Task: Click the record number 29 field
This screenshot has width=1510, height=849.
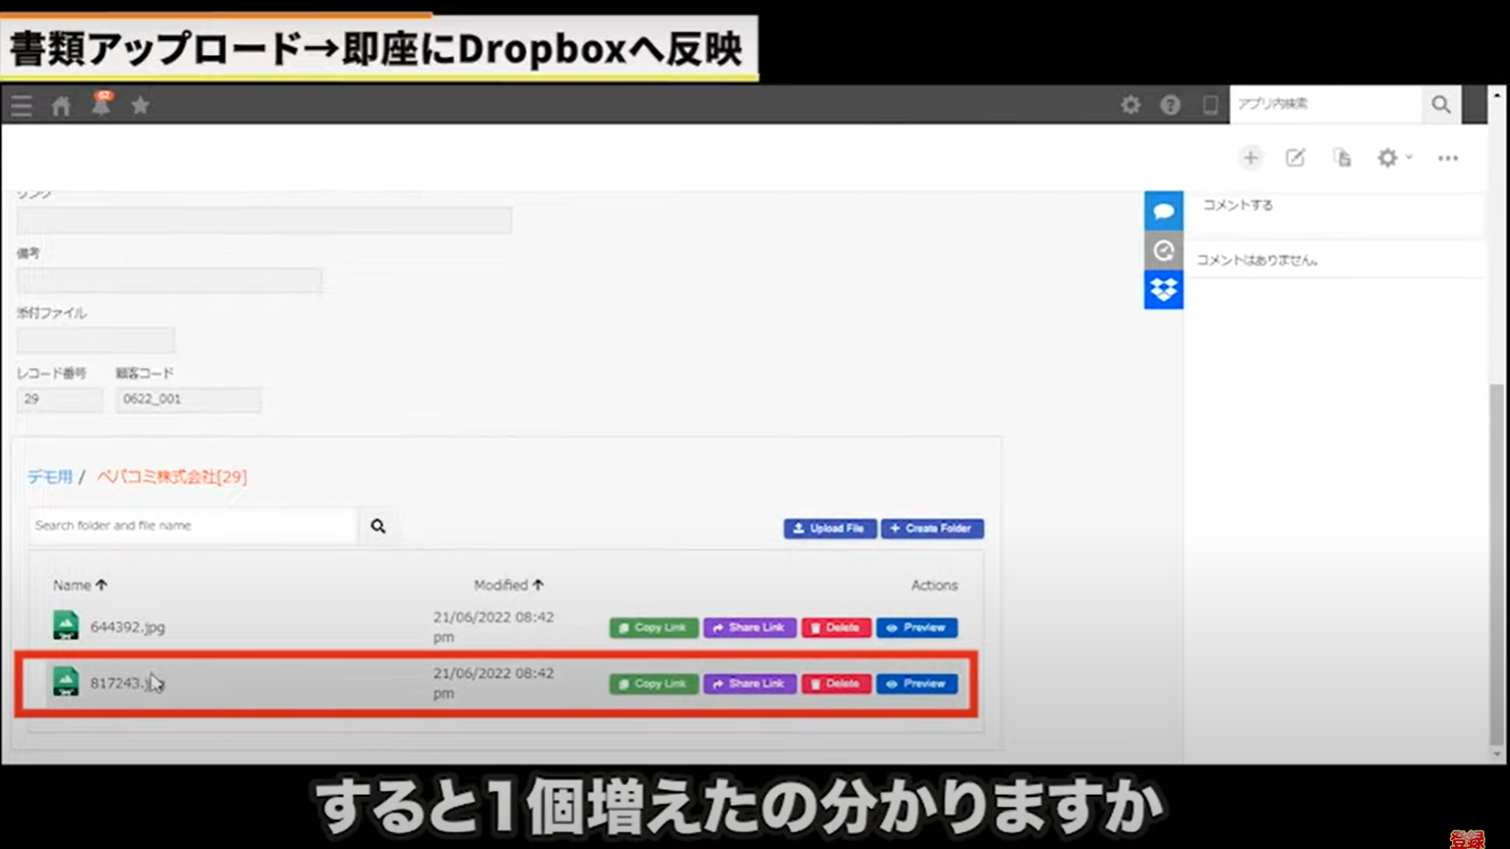Action: [60, 399]
